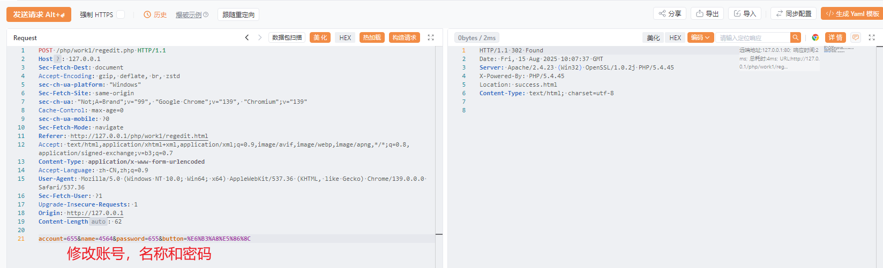883x268 pixels.
Task: Open the 历史 history menu
Action: pos(155,14)
